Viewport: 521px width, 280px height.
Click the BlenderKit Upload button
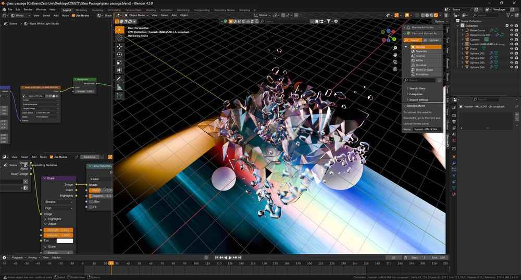432,40
